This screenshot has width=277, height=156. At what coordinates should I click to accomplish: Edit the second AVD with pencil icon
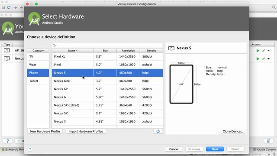coord(264,59)
